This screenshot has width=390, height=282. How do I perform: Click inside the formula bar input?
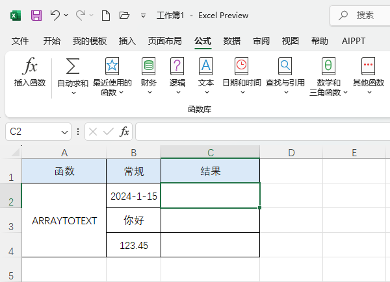pyautogui.click(x=263, y=132)
